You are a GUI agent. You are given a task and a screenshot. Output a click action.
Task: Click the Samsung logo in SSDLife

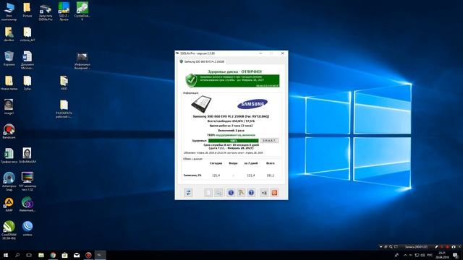pyautogui.click(x=252, y=104)
